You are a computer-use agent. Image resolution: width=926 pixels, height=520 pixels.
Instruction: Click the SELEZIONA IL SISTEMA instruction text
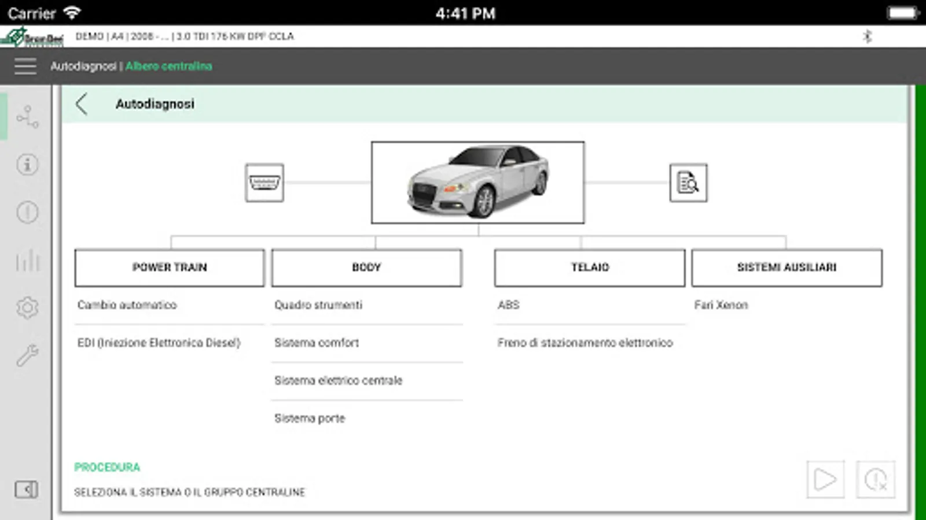click(189, 492)
